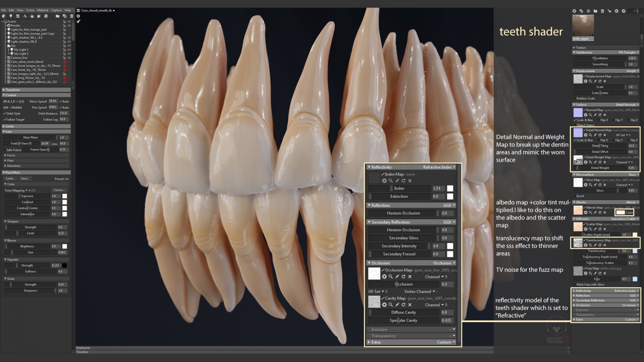Add a light with the bulb toolbar icon
The height and width of the screenshot is (362, 644).
11,16
